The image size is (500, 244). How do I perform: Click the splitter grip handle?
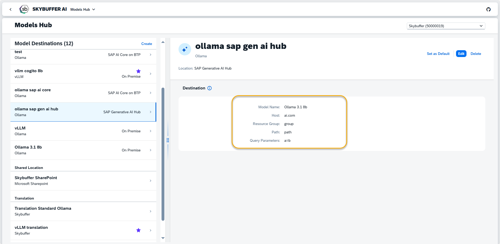168,140
